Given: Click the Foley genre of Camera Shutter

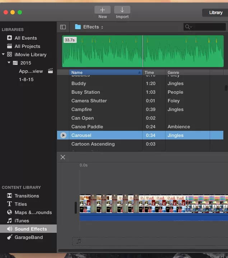Looking at the screenshot, I should 173,101.
